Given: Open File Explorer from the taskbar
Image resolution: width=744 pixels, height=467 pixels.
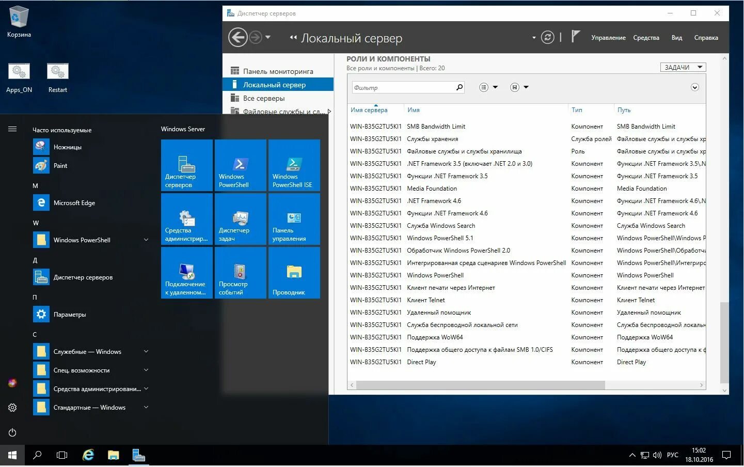Looking at the screenshot, I should tap(113, 455).
